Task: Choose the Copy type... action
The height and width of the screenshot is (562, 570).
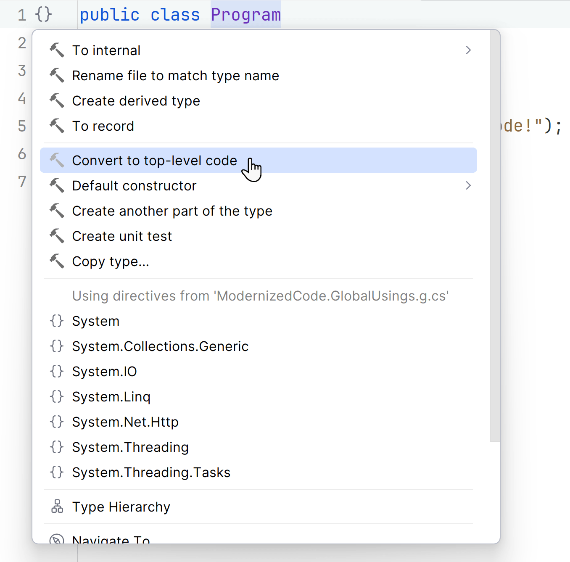Action: coord(111,261)
